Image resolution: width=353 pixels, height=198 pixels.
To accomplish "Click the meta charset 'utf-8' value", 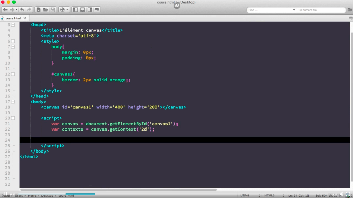I will (87, 36).
